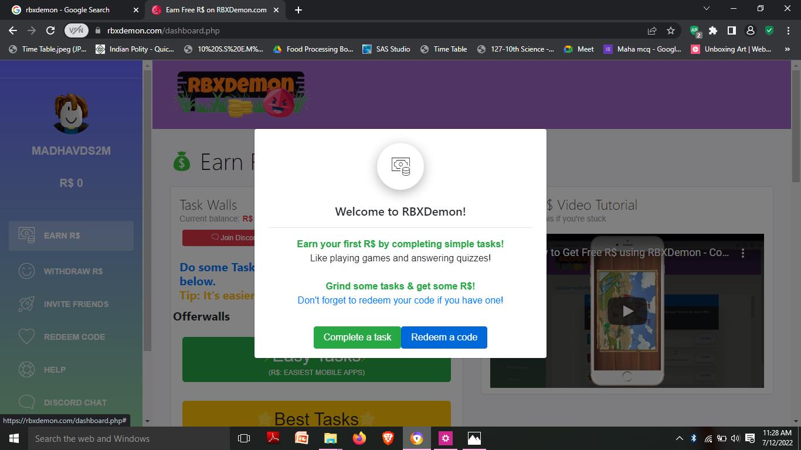The height and width of the screenshot is (450, 801).
Task: Open the Maha mcq Google bookmark
Action: tap(643, 49)
